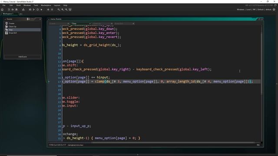Click the Default config target label
The width and height of the screenshot is (278, 156).
pos(261,10)
